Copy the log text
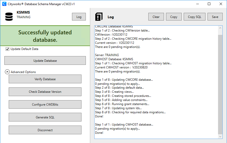The image size is (227, 143). [x=174, y=17]
